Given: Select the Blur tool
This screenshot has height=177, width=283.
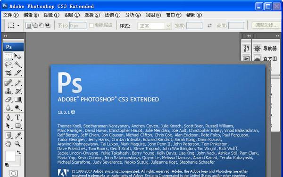Looking at the screenshot, I should (x=8, y=108).
